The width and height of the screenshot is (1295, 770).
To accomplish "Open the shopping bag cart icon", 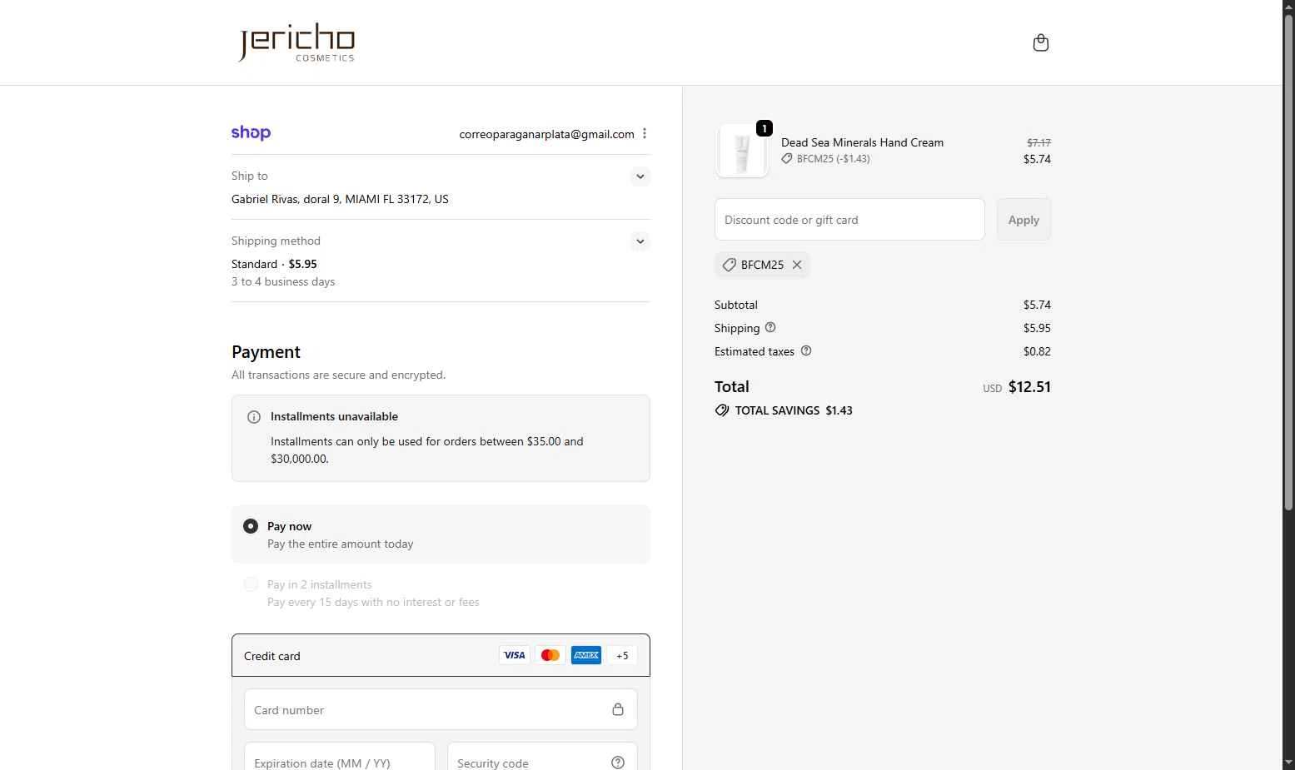I will pyautogui.click(x=1040, y=42).
